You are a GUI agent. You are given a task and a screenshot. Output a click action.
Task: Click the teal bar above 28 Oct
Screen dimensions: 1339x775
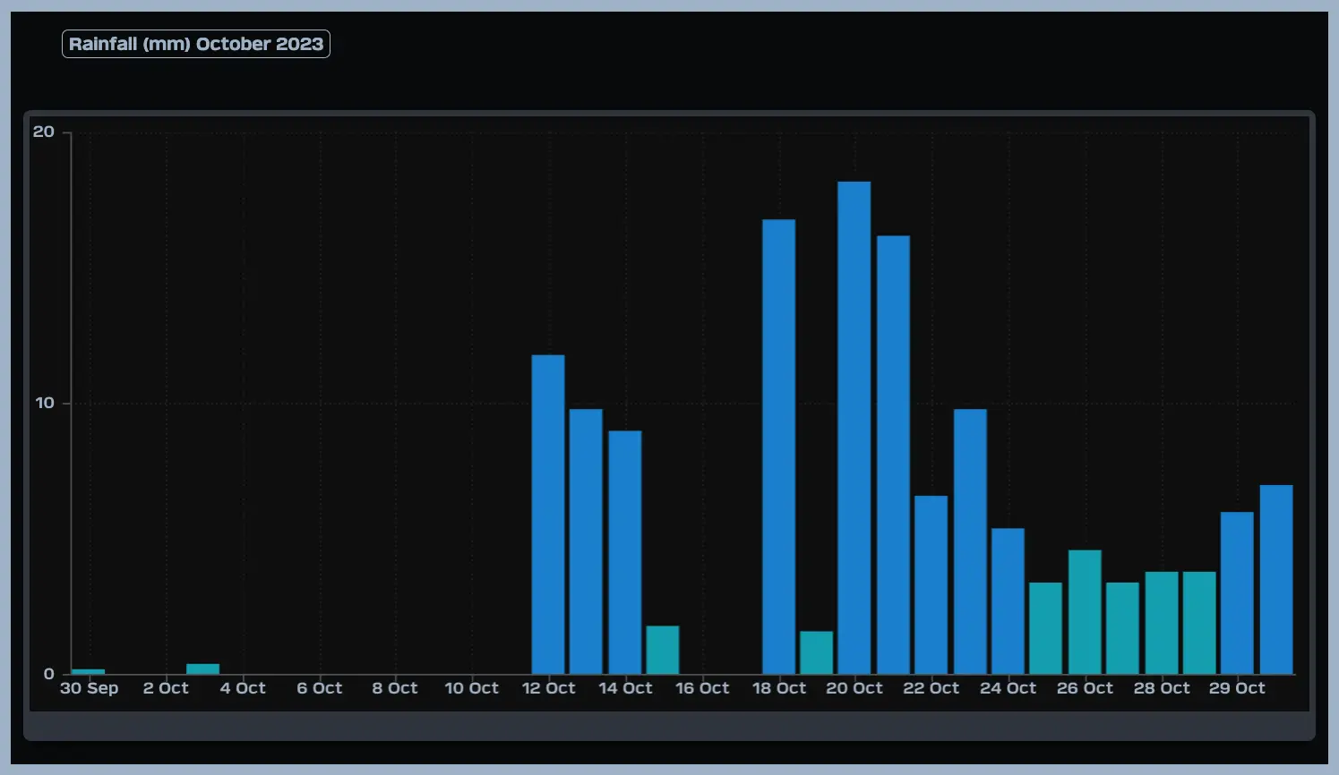click(x=1162, y=622)
